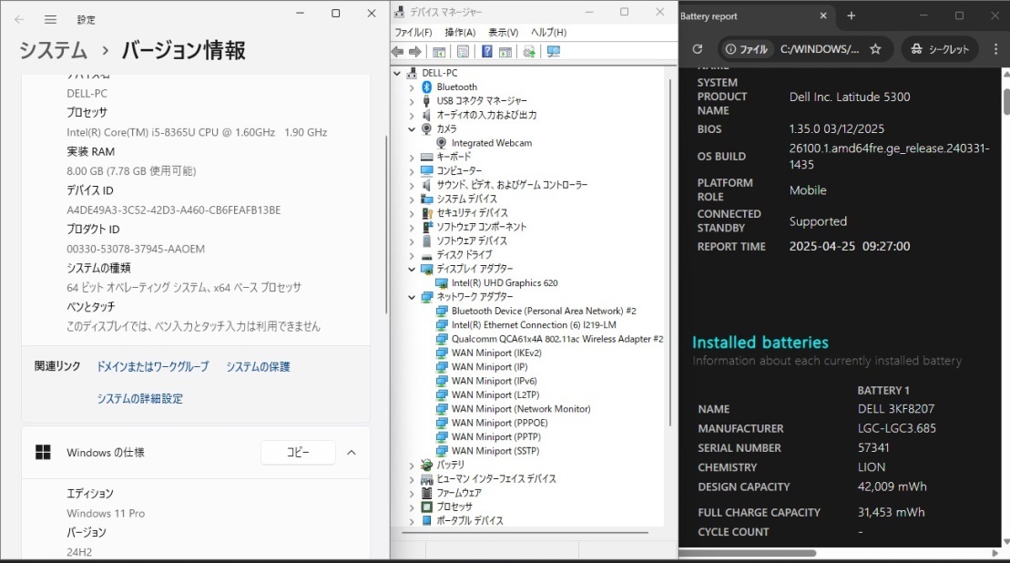Click the Settings back arrow
The width and height of the screenshot is (1010, 563).
click(x=19, y=19)
